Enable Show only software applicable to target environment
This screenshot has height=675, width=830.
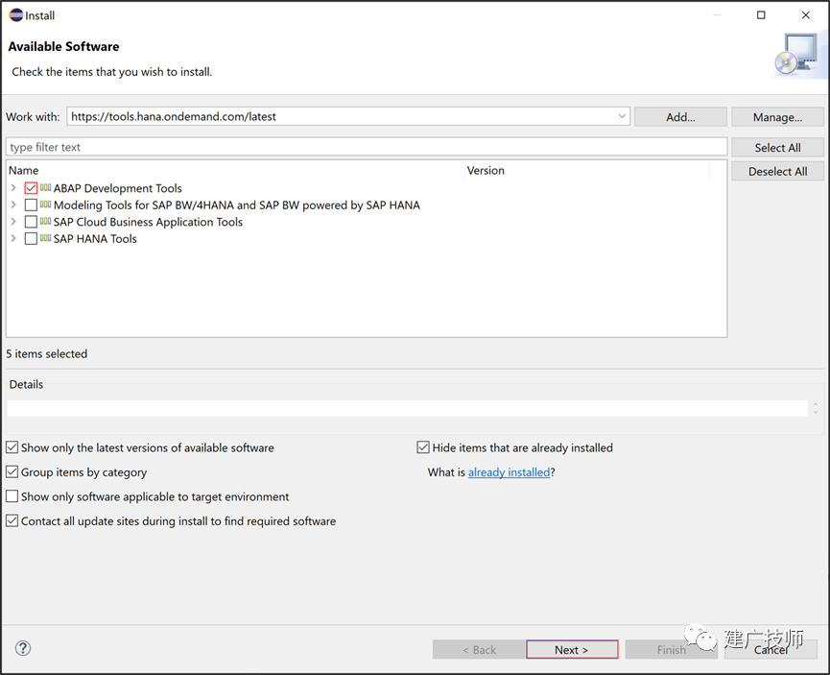click(x=12, y=496)
